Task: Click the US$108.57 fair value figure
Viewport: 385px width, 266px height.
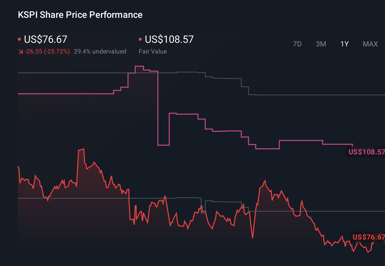Action: (169, 39)
